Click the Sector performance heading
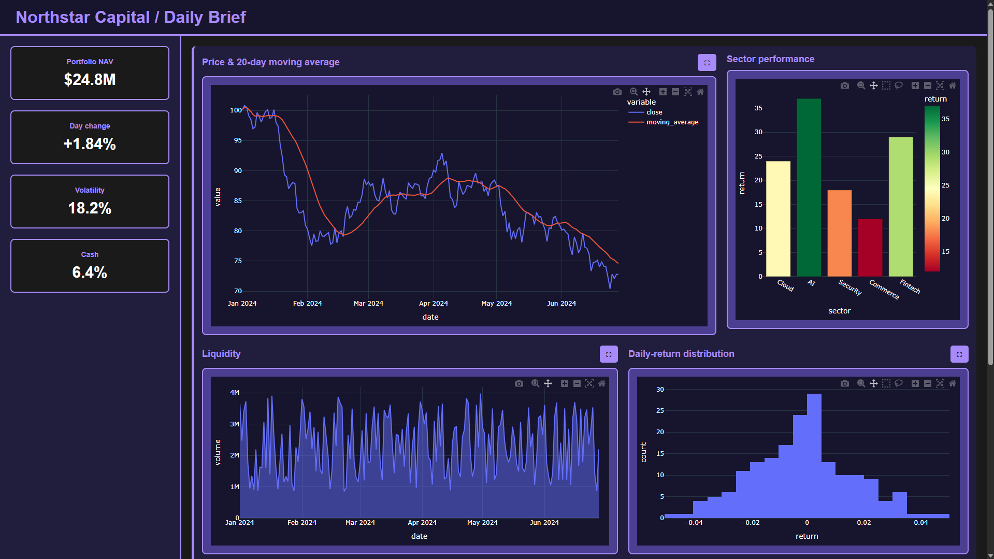 click(x=770, y=59)
